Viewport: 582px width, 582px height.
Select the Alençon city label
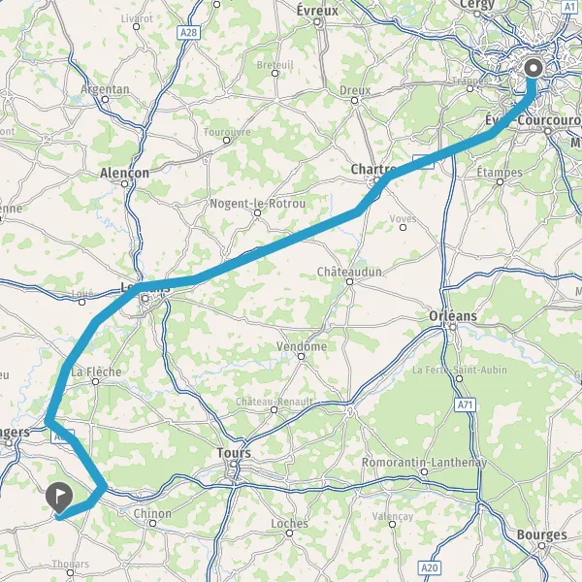tap(125, 173)
